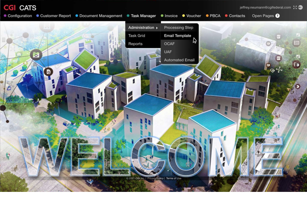Select OCAF in the Administration submenu
The height and width of the screenshot is (197, 307).
(180, 44)
